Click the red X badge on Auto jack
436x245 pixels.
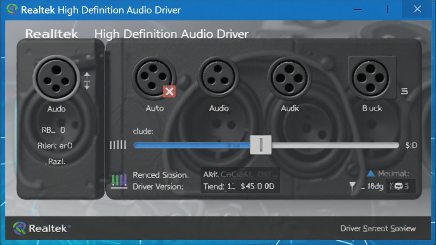pos(169,92)
